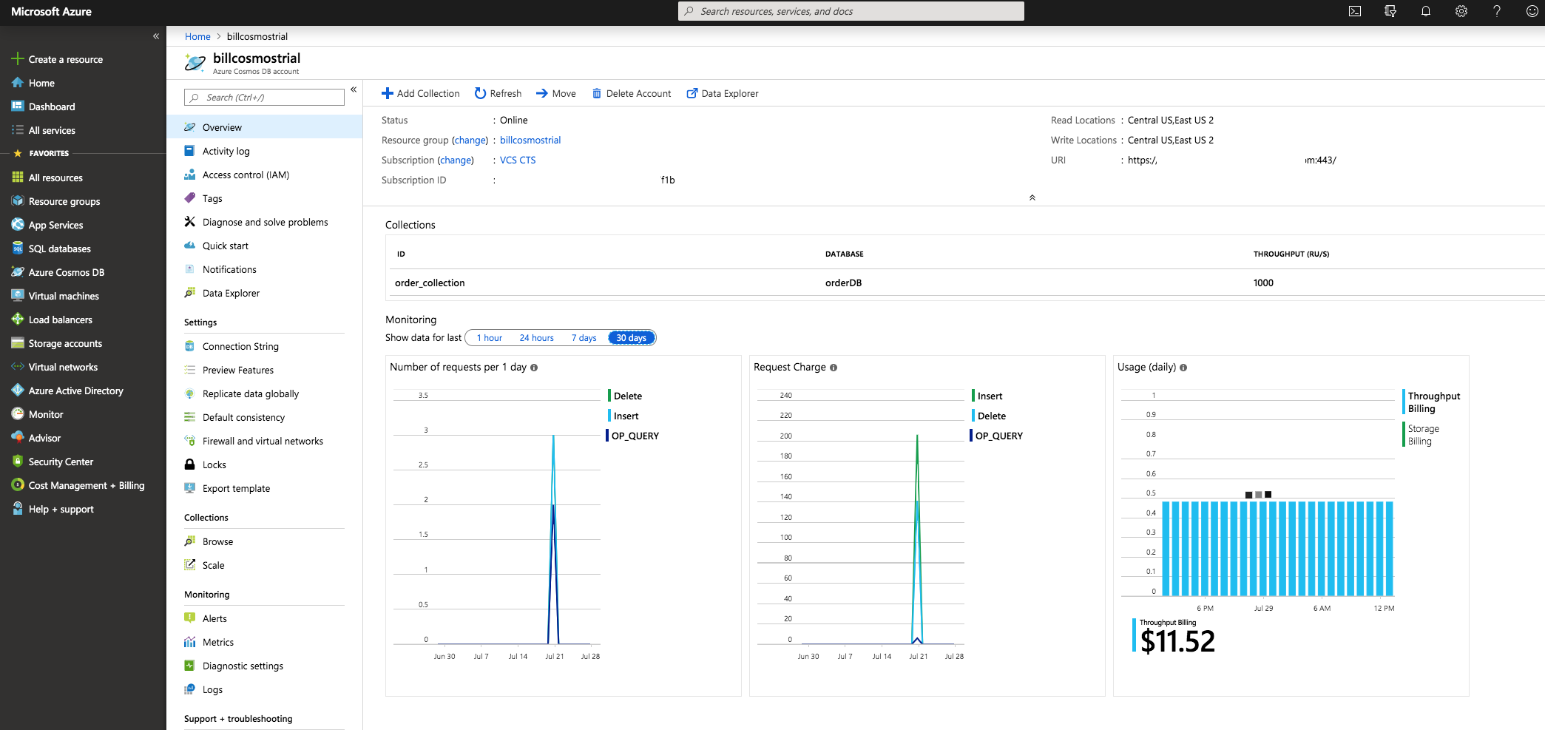The width and height of the screenshot is (1545, 730).
Task: Open help question mark icon
Action: (1496, 11)
